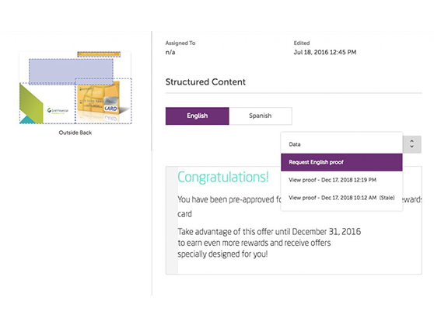
Task: Click the Outside Back label
Action: tap(75, 133)
